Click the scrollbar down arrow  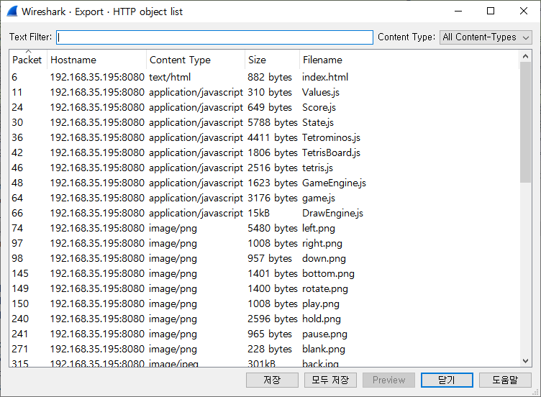point(525,361)
